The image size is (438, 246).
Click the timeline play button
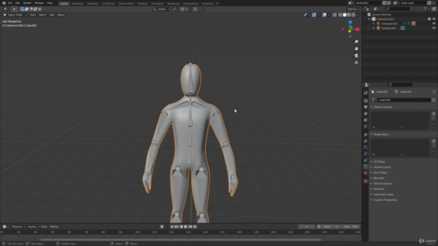pos(185,227)
